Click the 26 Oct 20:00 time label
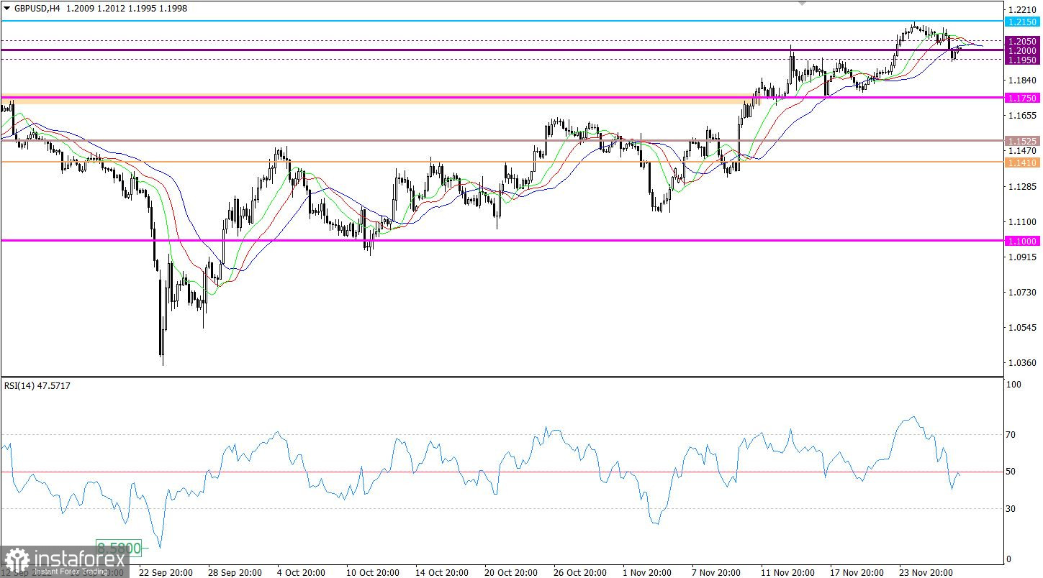The height and width of the screenshot is (578, 1043). coord(581,573)
